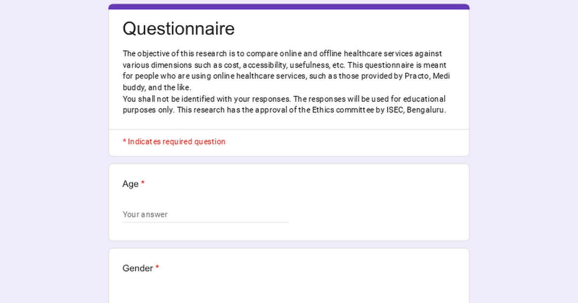Click the red asterisk beside Gender
This screenshot has height=303, width=578.
coord(157,268)
